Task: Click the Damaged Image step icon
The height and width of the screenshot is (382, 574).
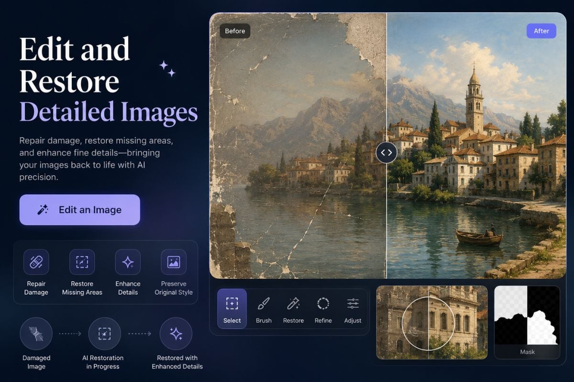Action: (36, 333)
